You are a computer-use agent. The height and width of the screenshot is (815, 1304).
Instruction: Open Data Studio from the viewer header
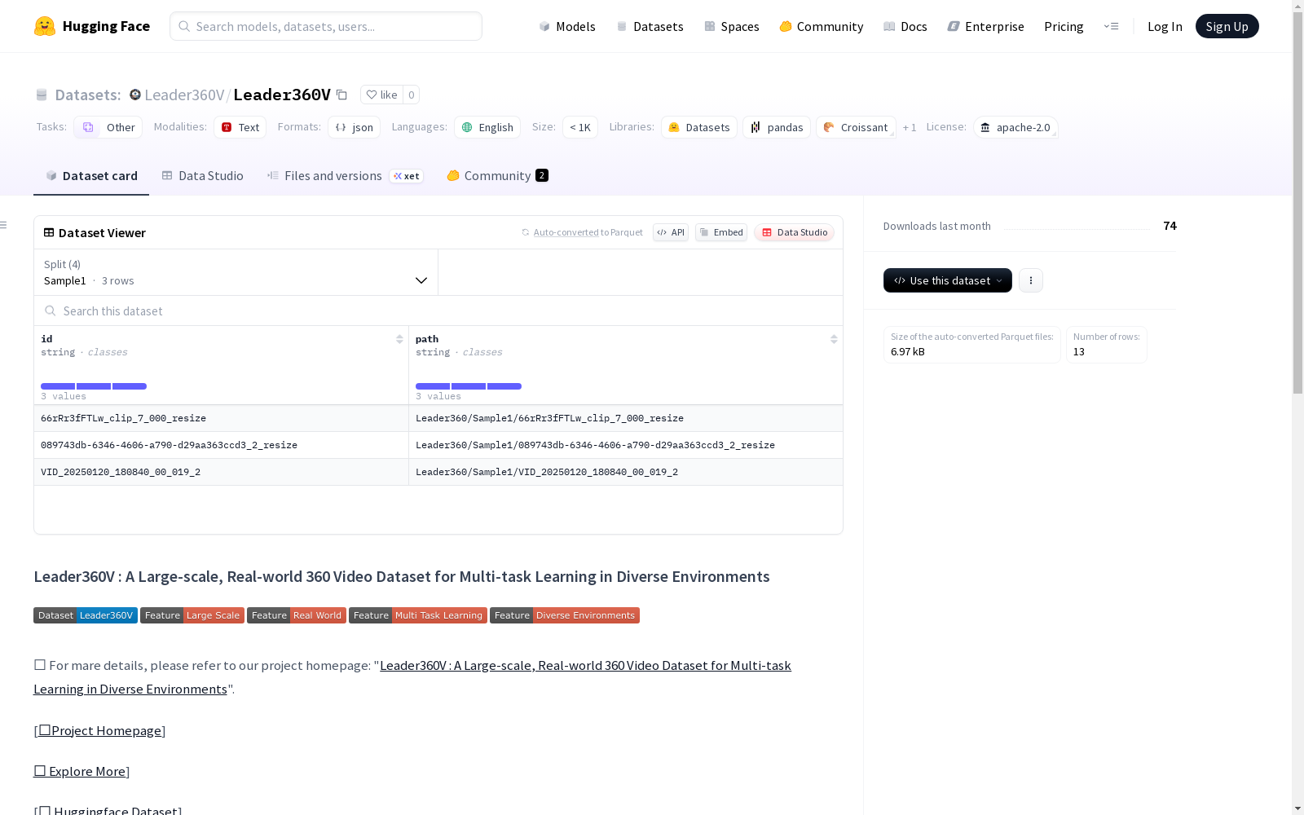pos(795,232)
